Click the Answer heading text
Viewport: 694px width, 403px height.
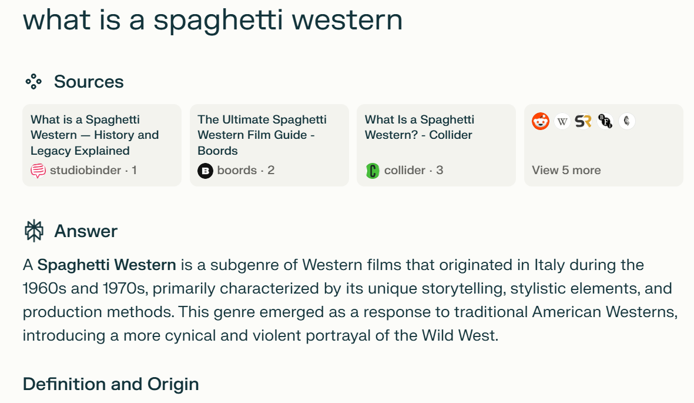pyautogui.click(x=86, y=231)
